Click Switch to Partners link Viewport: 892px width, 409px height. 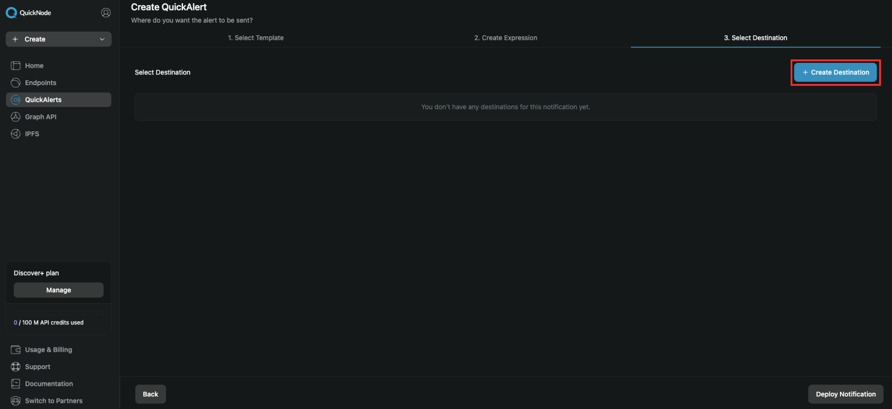(53, 401)
